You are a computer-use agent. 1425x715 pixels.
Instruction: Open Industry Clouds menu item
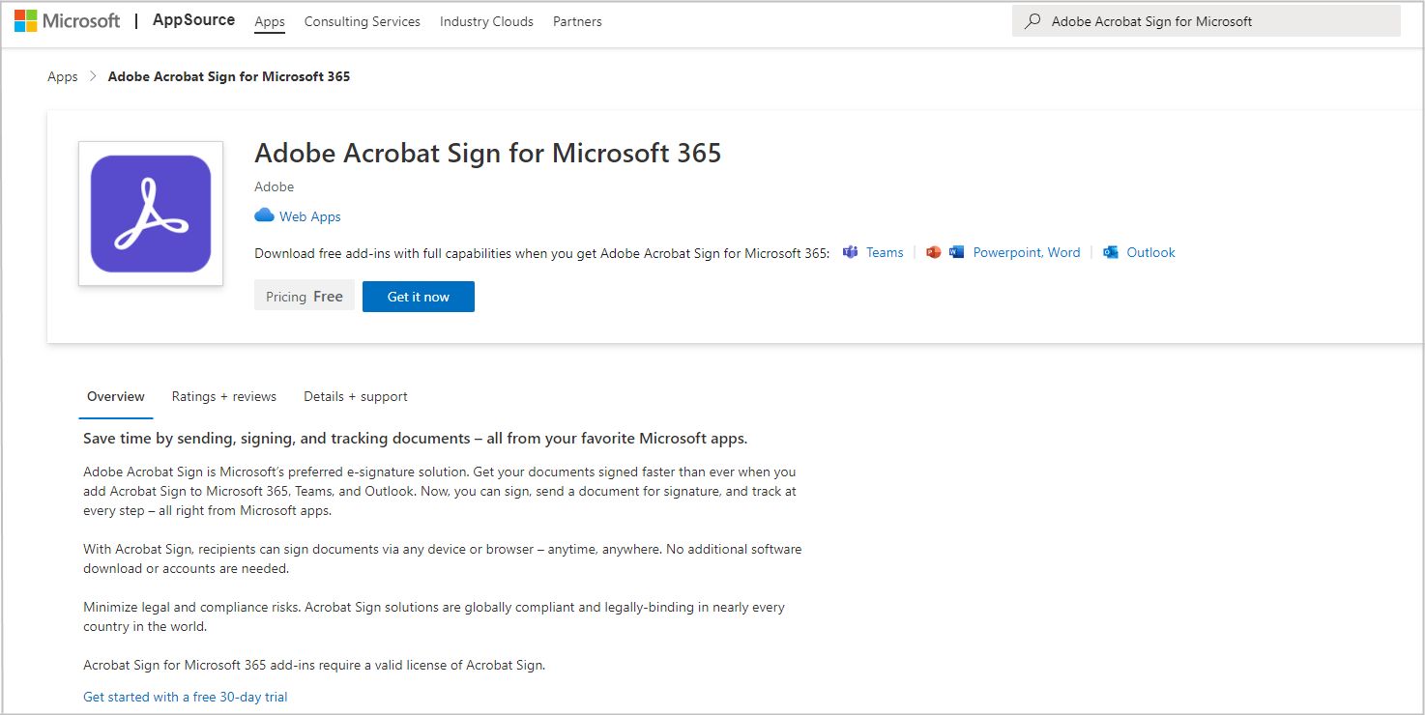tap(486, 21)
